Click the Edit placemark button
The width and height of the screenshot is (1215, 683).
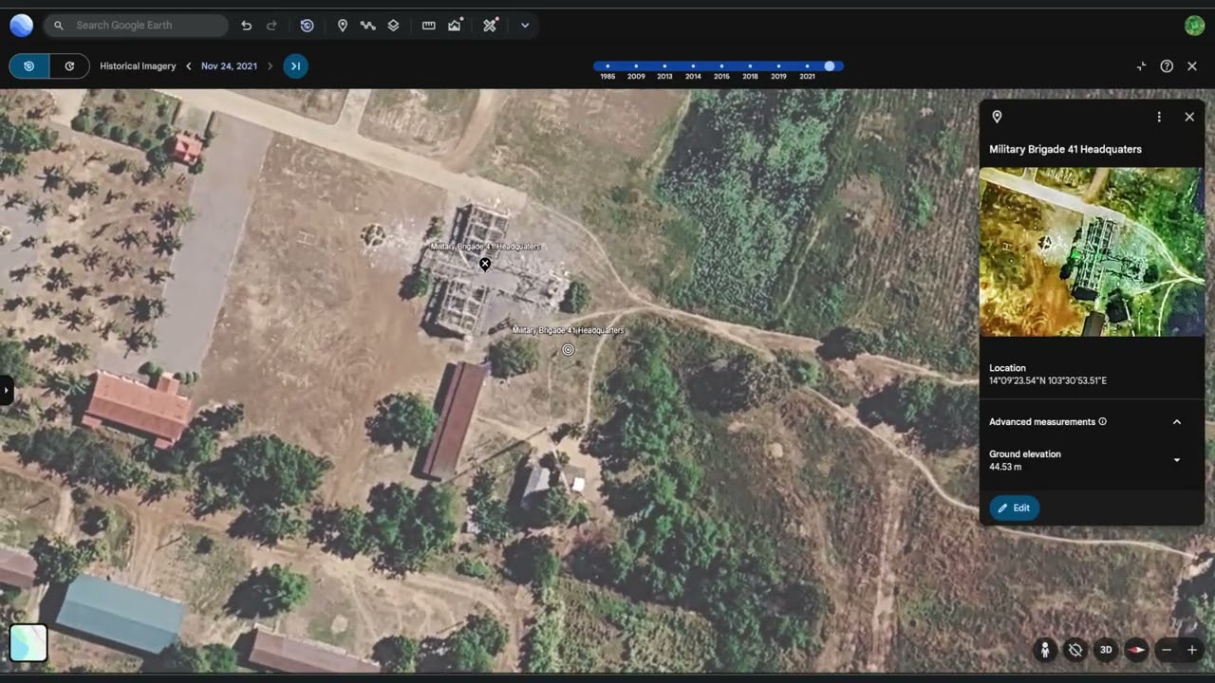coord(1015,508)
